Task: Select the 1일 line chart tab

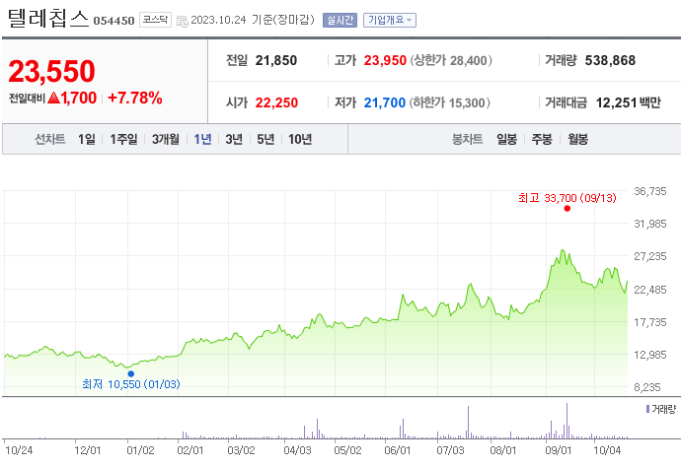Action: (87, 139)
